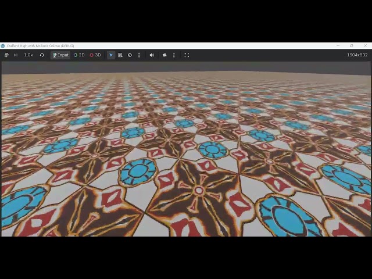This screenshot has width=372, height=279.
Task: Click the tiled floor in game viewport
Action: point(186,154)
